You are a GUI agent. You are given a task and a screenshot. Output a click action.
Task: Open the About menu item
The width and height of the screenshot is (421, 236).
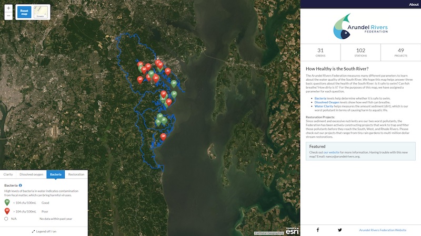tap(414, 4)
